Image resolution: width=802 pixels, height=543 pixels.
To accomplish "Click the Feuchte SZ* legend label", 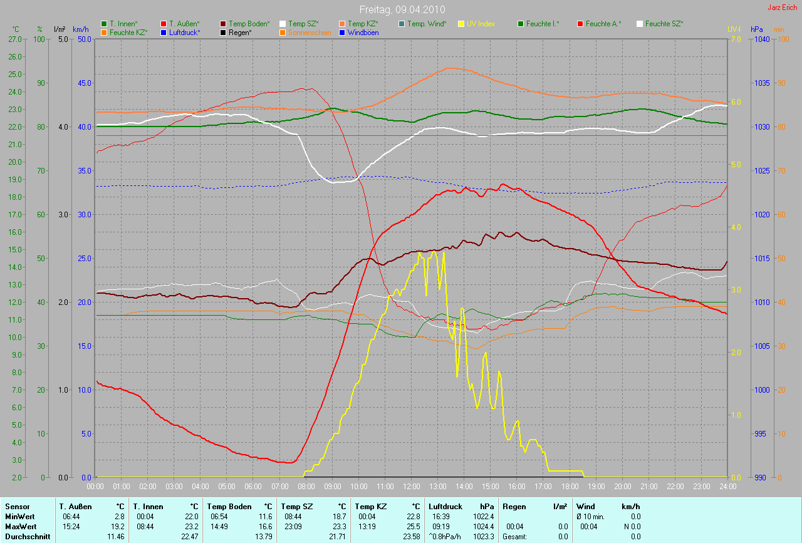I will 664,24.
